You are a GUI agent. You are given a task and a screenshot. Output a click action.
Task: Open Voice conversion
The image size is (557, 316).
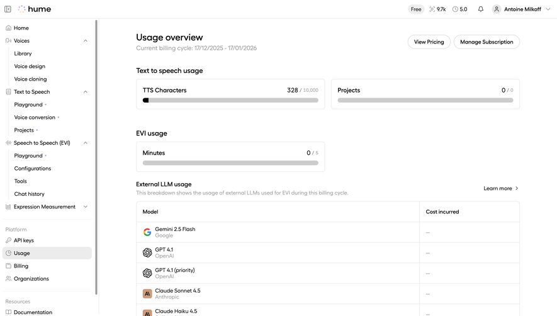click(x=35, y=117)
